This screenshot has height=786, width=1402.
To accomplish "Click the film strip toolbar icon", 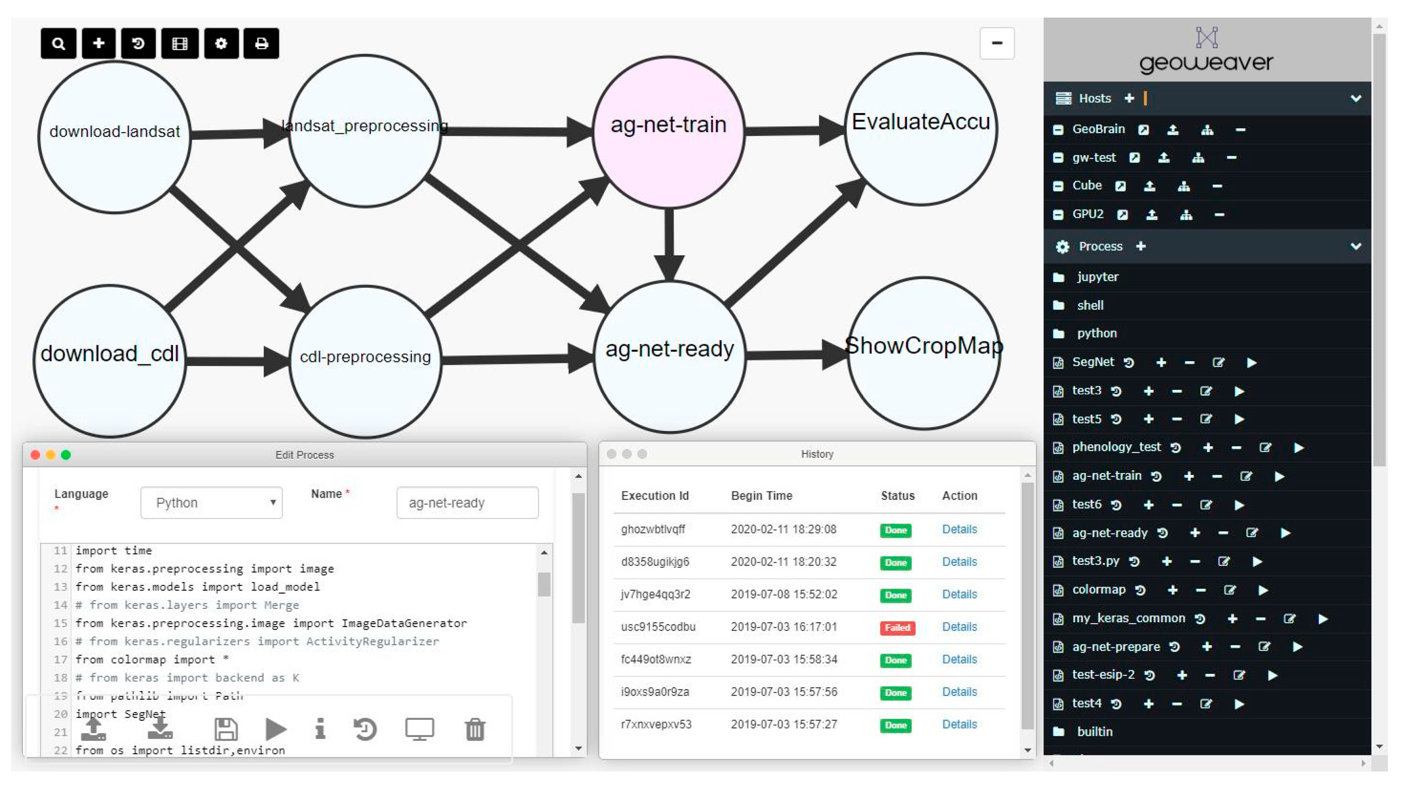I will click(179, 44).
